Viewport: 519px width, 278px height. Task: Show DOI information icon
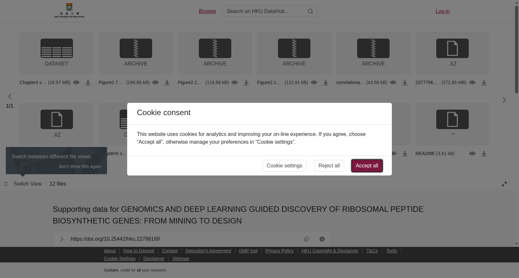(322, 239)
